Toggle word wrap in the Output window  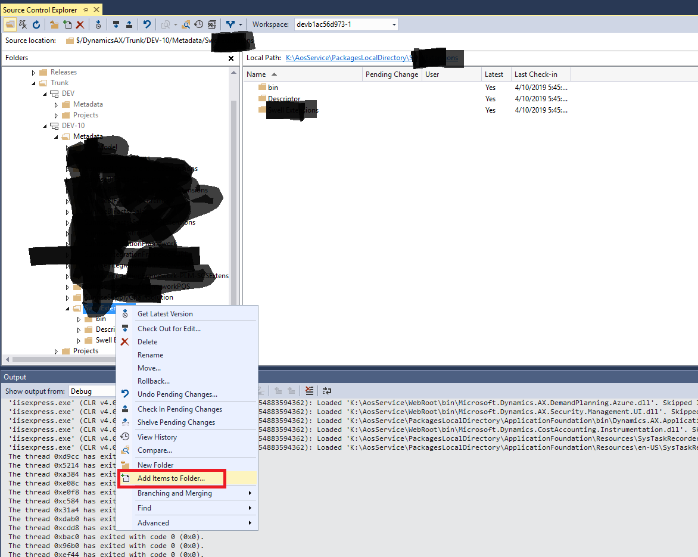pyautogui.click(x=326, y=390)
